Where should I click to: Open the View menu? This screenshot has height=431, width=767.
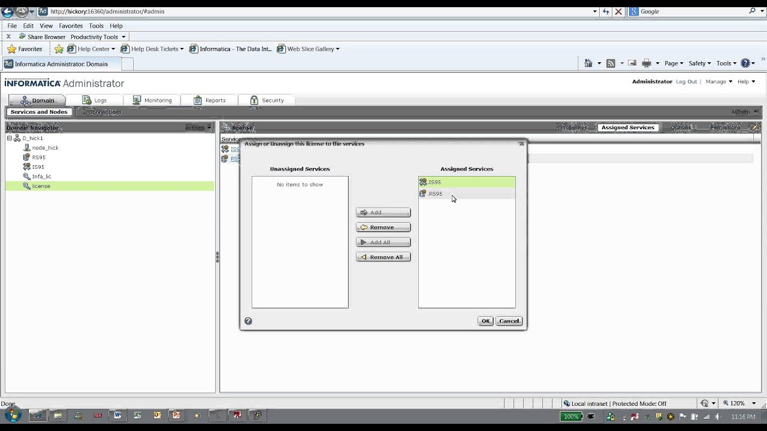click(46, 26)
